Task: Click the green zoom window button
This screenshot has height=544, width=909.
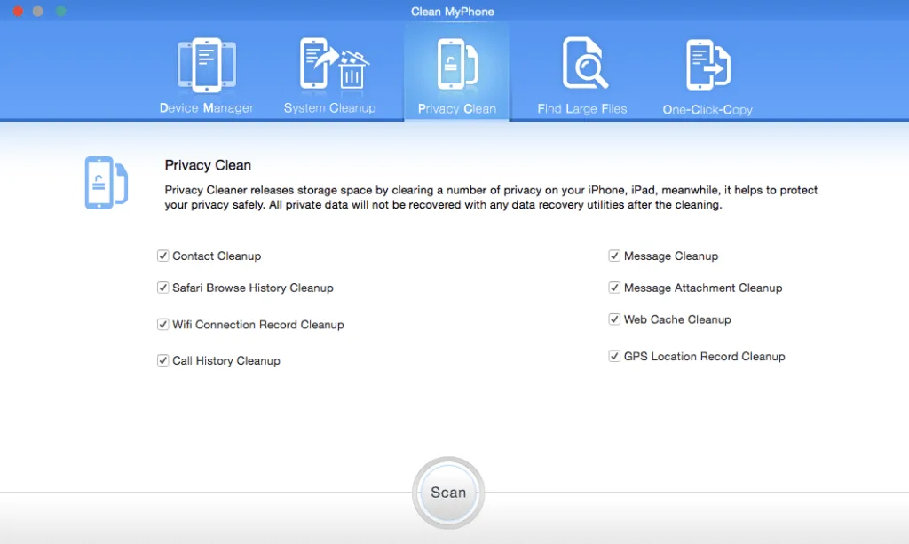Action: tap(61, 11)
